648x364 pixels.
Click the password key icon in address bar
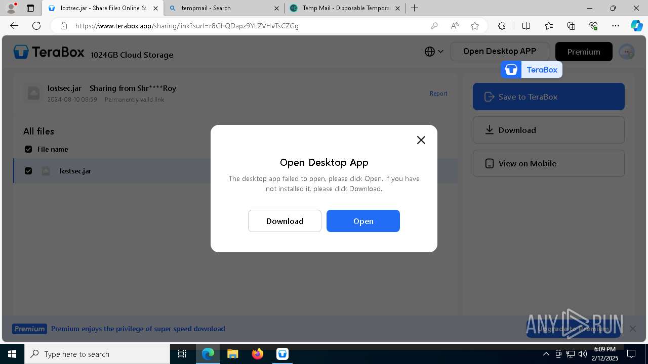click(x=434, y=26)
